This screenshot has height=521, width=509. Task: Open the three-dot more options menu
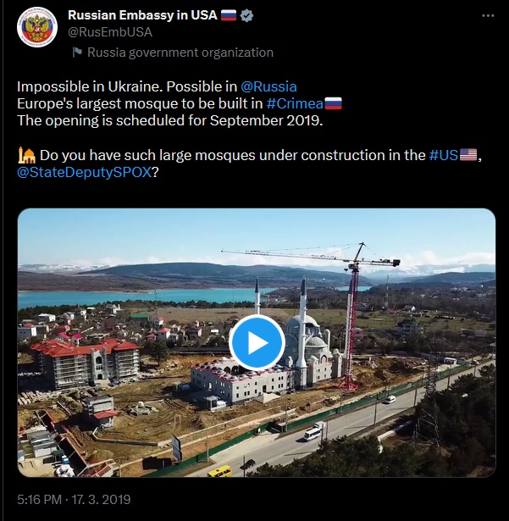488,15
